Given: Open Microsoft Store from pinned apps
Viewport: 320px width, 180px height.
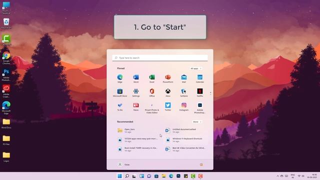Looking at the screenshot, I should (x=120, y=92).
